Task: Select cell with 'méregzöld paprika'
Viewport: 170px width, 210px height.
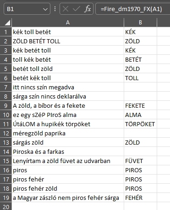Action: coord(68,133)
